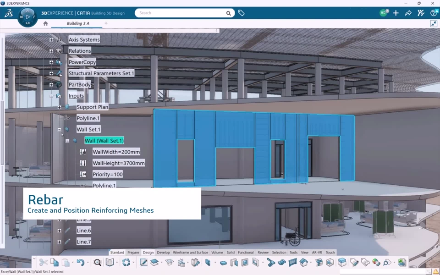
Task: Expand the Line.6 node
Action: (x=59, y=231)
